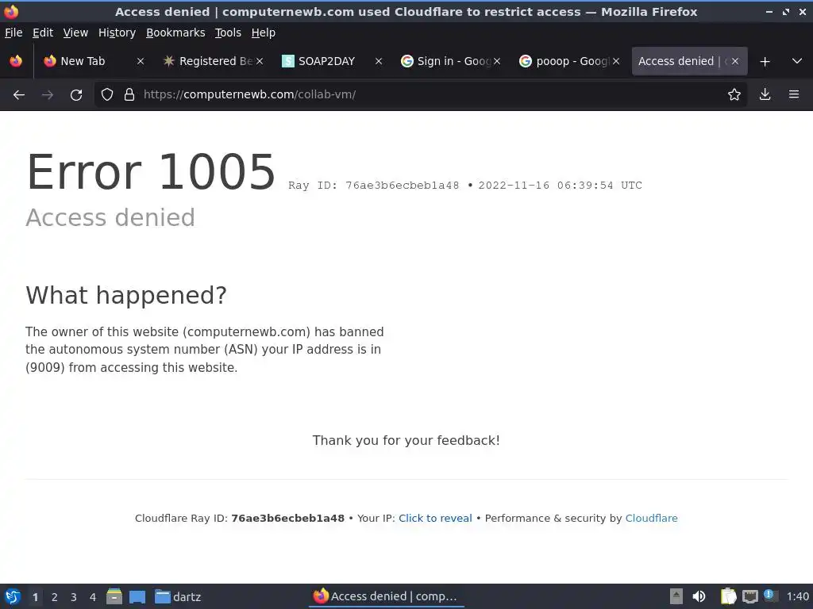Focus the Access denied Firefox taskbar entry
The image size is (813, 609).
click(387, 596)
